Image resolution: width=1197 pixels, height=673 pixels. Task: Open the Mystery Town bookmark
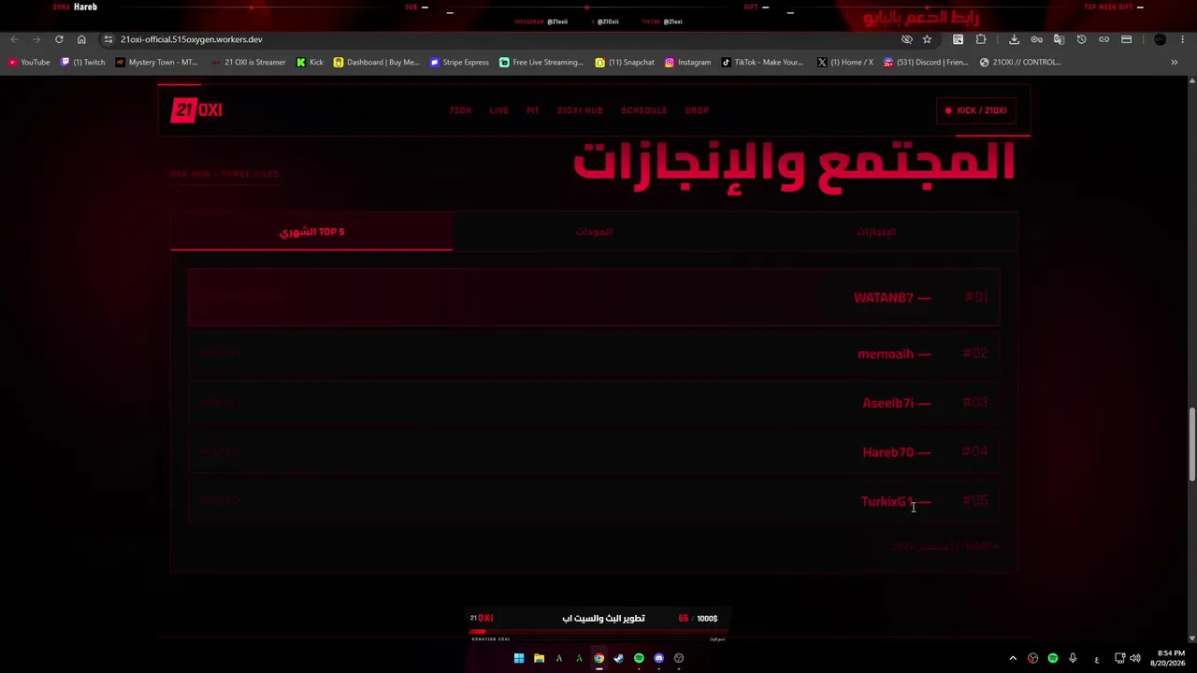[x=156, y=62]
